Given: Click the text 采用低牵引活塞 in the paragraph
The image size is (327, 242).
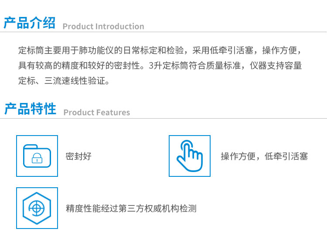Looking at the screenshot, I should coord(223,50).
